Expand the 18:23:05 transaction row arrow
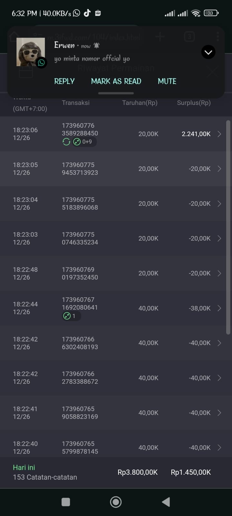232x516 pixels. pyautogui.click(x=219, y=169)
